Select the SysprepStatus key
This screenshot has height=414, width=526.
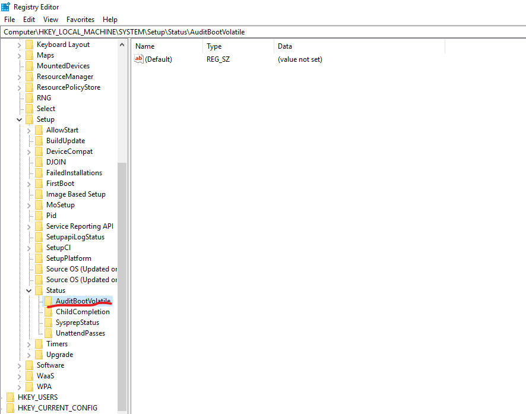click(x=78, y=323)
